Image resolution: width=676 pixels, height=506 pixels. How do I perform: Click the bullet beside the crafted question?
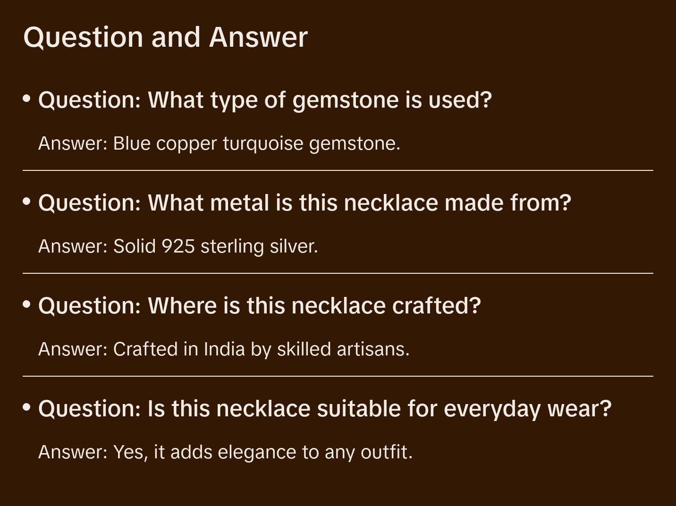tap(27, 304)
